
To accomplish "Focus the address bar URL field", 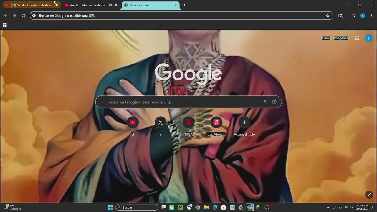I will click(x=181, y=16).
